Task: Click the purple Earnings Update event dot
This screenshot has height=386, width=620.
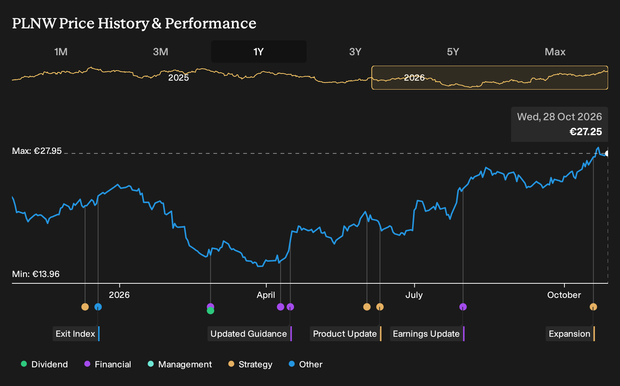Action: 463,307
